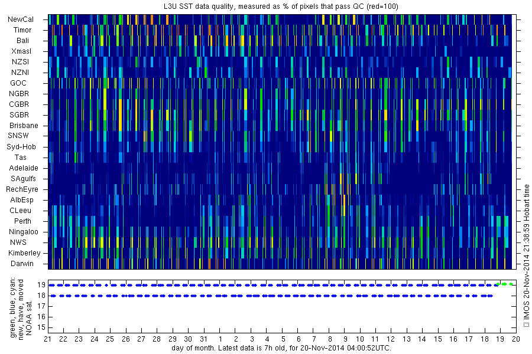This screenshot has height=354, width=532.
Task: Click the rotated 'NOAA sat.' axis label
Action: tap(29, 318)
